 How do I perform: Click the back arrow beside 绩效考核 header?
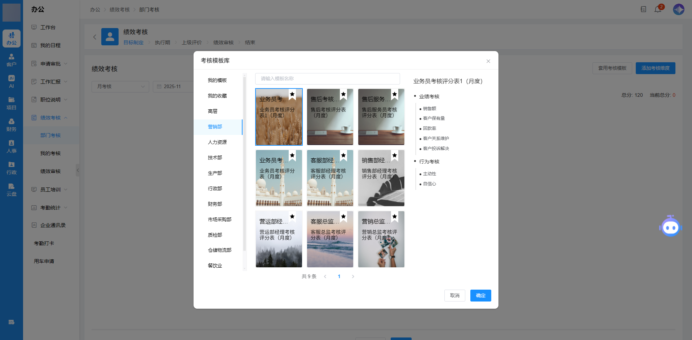pos(95,37)
